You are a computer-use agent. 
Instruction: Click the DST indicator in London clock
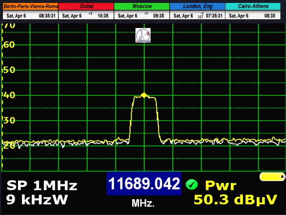point(201,17)
